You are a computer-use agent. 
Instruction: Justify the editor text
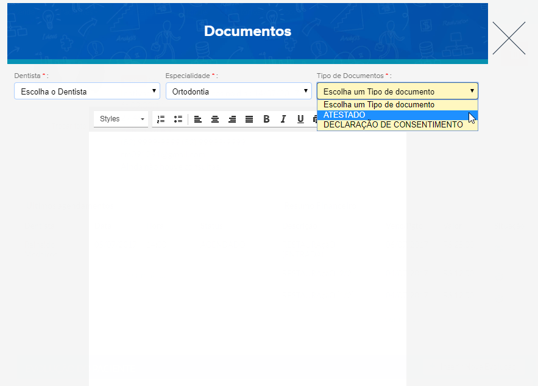pos(249,119)
